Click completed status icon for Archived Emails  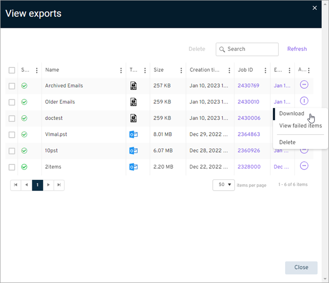[x=24, y=86]
